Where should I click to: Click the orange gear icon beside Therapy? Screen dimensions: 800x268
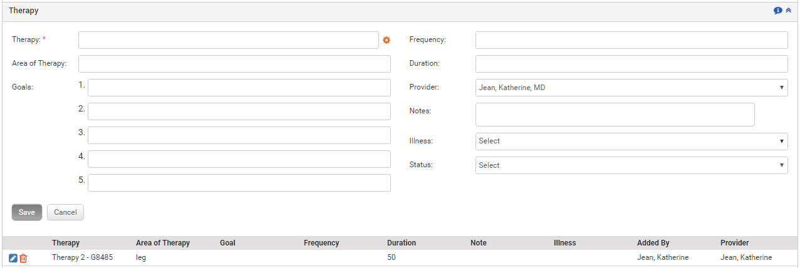tap(387, 40)
